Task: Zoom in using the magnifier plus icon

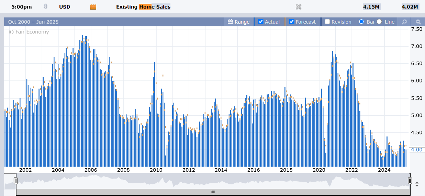Action: (404, 22)
